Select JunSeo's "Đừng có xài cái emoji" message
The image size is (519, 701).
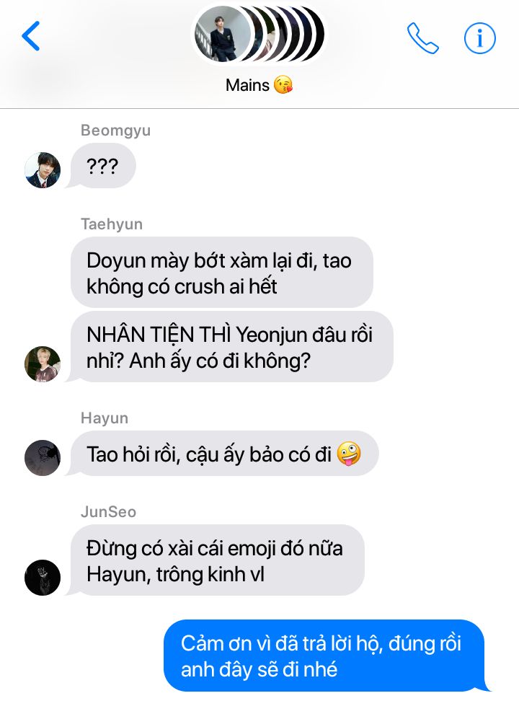click(218, 560)
